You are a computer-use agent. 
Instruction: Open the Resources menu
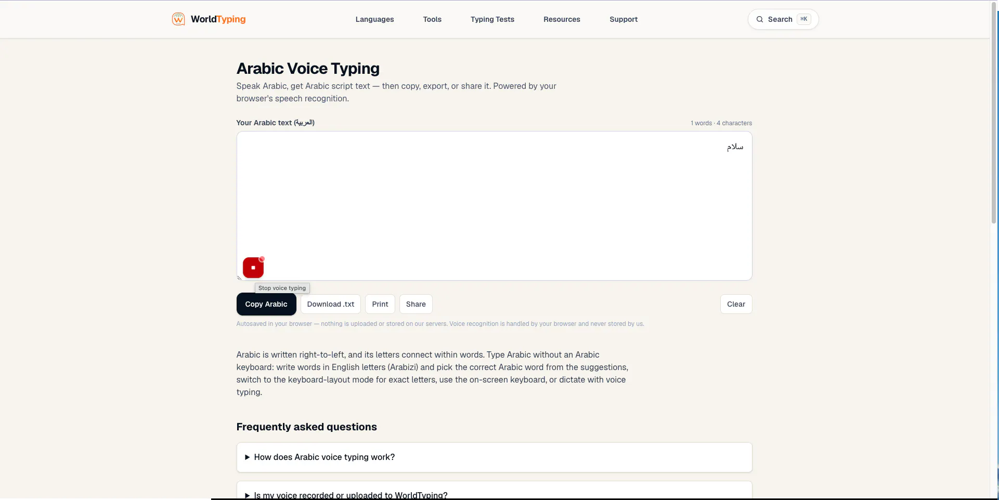[562, 19]
